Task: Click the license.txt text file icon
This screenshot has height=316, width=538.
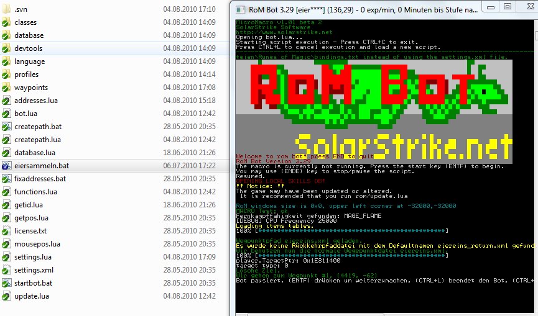Action: 6,231
